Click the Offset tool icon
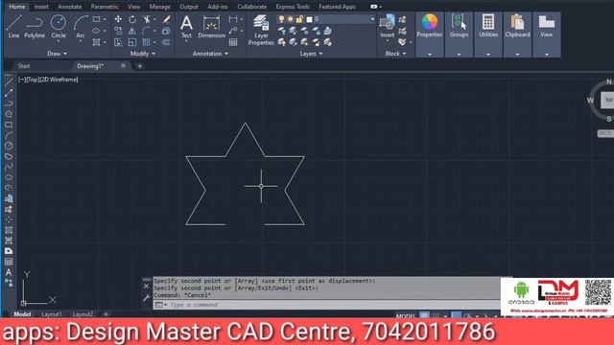 (x=166, y=42)
